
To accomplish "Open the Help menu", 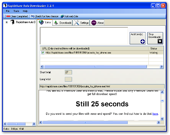I will tap(25, 11).
